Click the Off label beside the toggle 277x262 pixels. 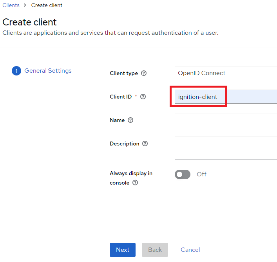pyautogui.click(x=201, y=174)
